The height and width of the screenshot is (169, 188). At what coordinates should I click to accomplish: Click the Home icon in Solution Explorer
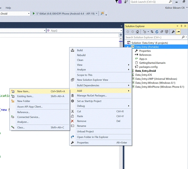[137, 32]
